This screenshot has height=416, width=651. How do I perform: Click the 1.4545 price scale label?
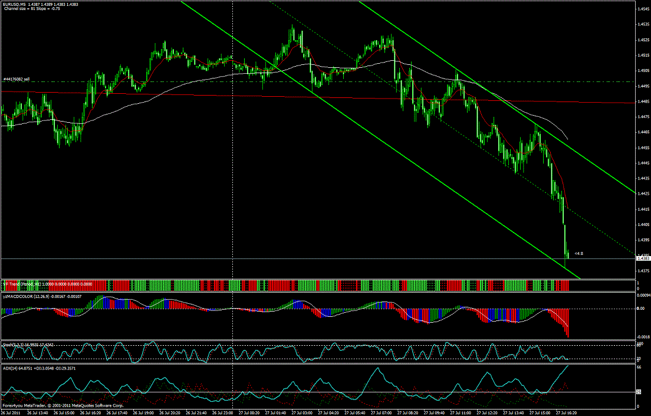pyautogui.click(x=643, y=9)
